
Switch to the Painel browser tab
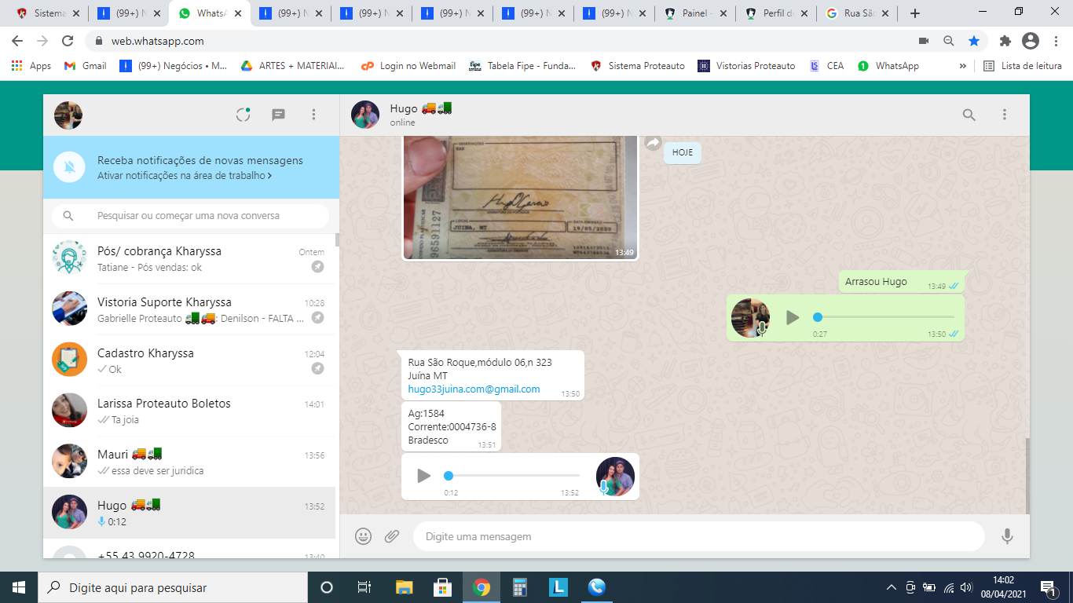pyautogui.click(x=695, y=13)
